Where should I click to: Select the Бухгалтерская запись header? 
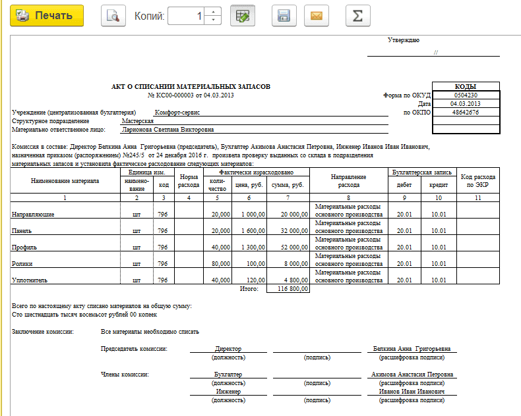tap(422, 172)
